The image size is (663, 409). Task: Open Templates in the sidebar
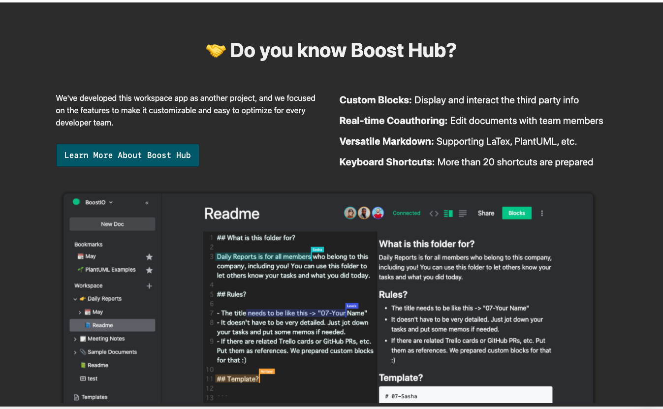[x=95, y=397]
